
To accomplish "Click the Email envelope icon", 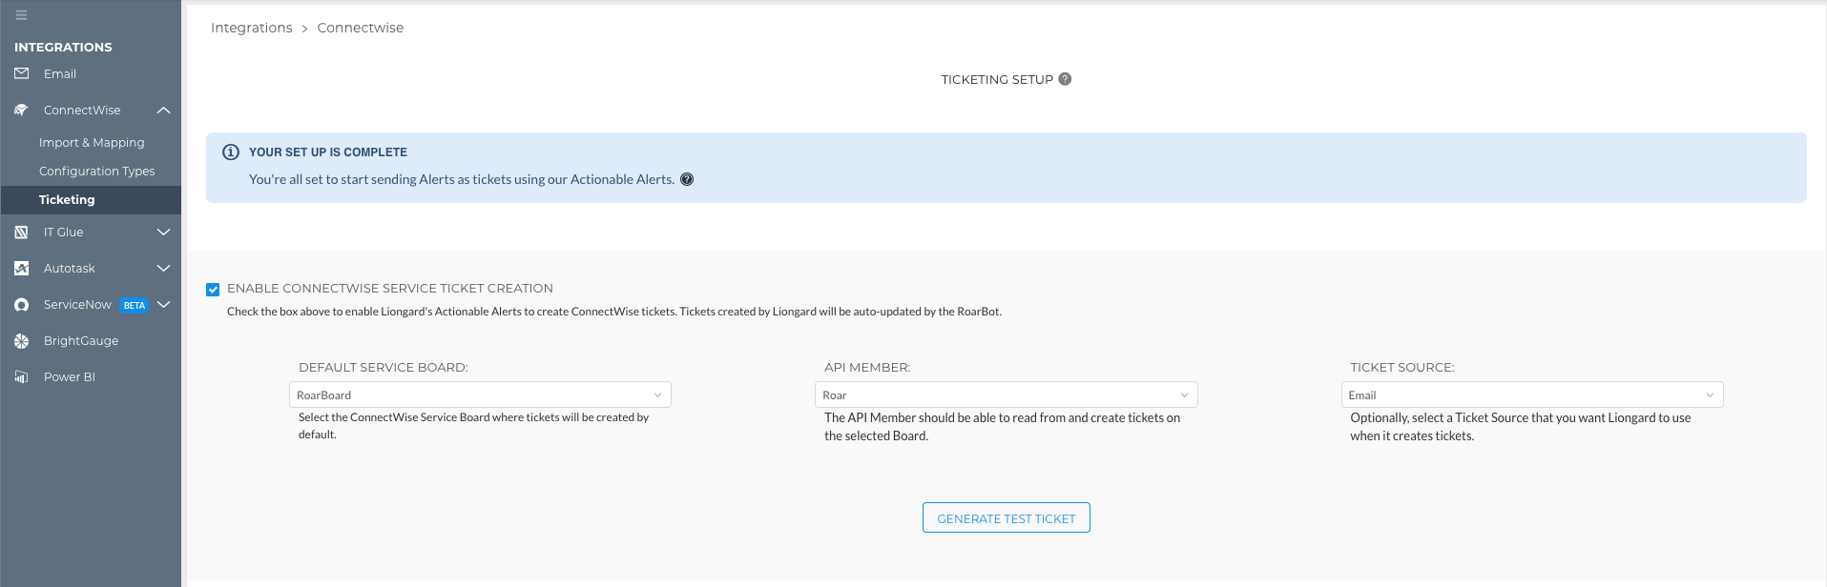I will (x=22, y=73).
